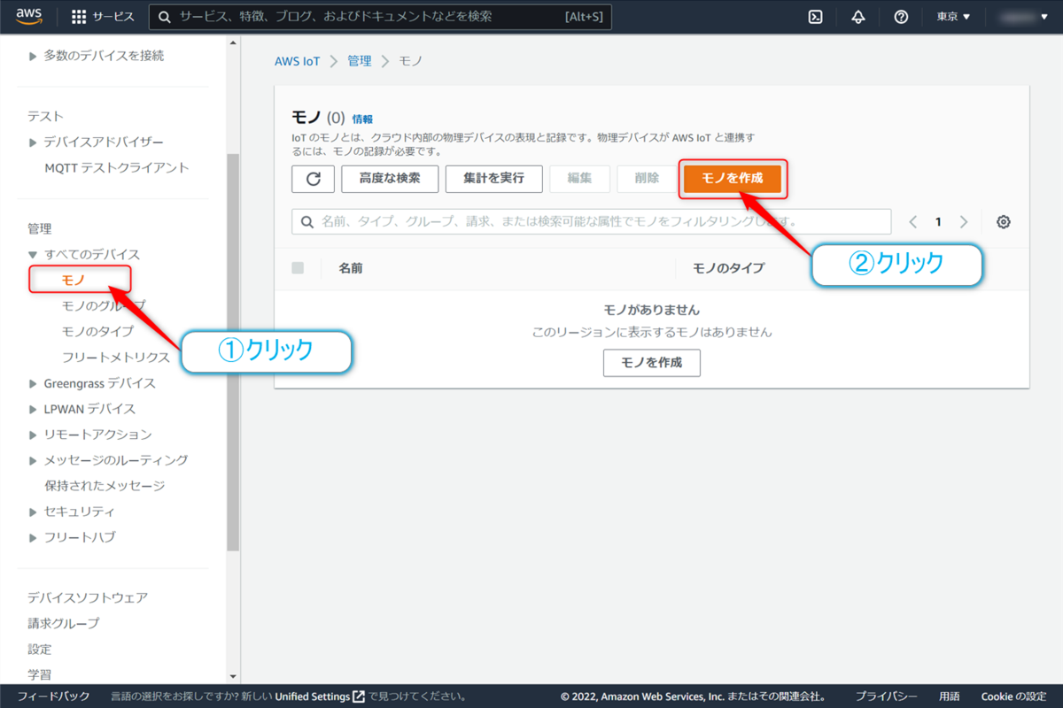
Task: Open the account name dropdown
Action: coord(1024,17)
